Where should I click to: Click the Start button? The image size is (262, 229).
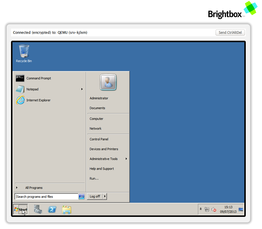(x=20, y=209)
